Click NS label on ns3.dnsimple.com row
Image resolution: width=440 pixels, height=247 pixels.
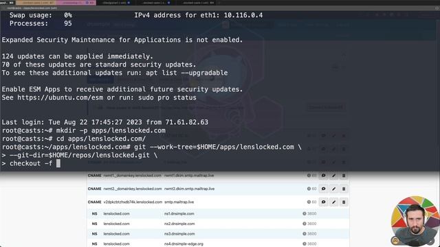tap(94, 234)
